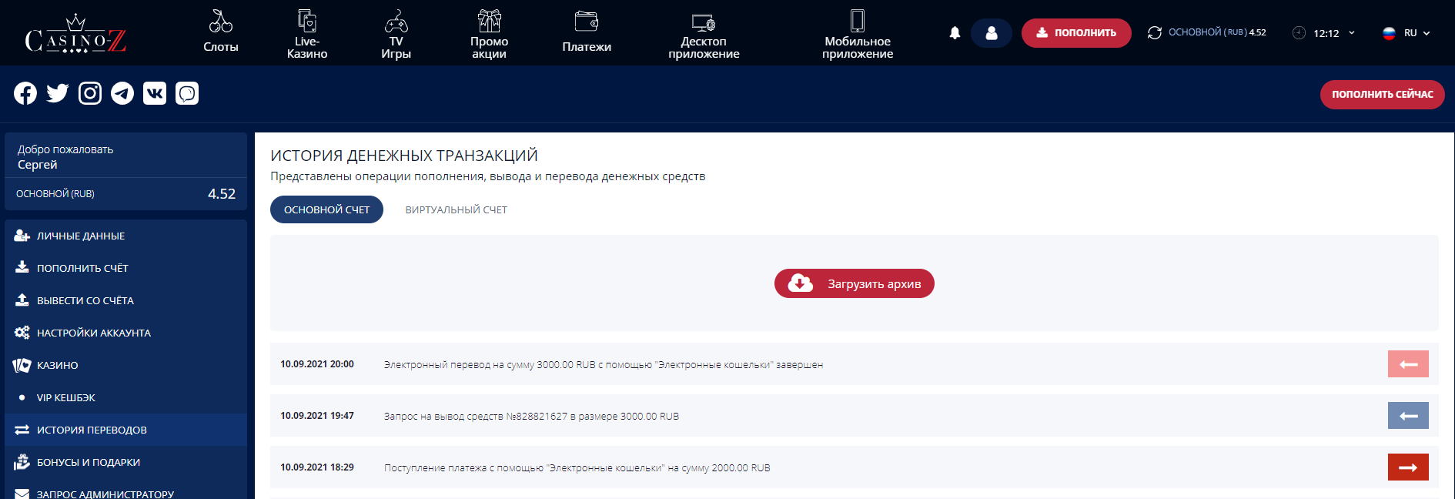Select ИСТОРИЯ ПЕРЕВОДОВ in sidebar
Image resolution: width=1455 pixels, height=499 pixels.
coord(125,430)
